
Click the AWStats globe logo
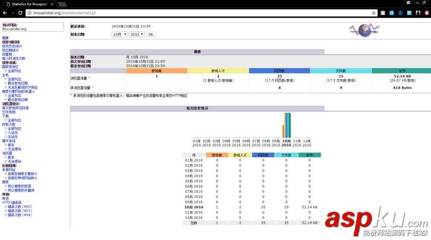(364, 30)
